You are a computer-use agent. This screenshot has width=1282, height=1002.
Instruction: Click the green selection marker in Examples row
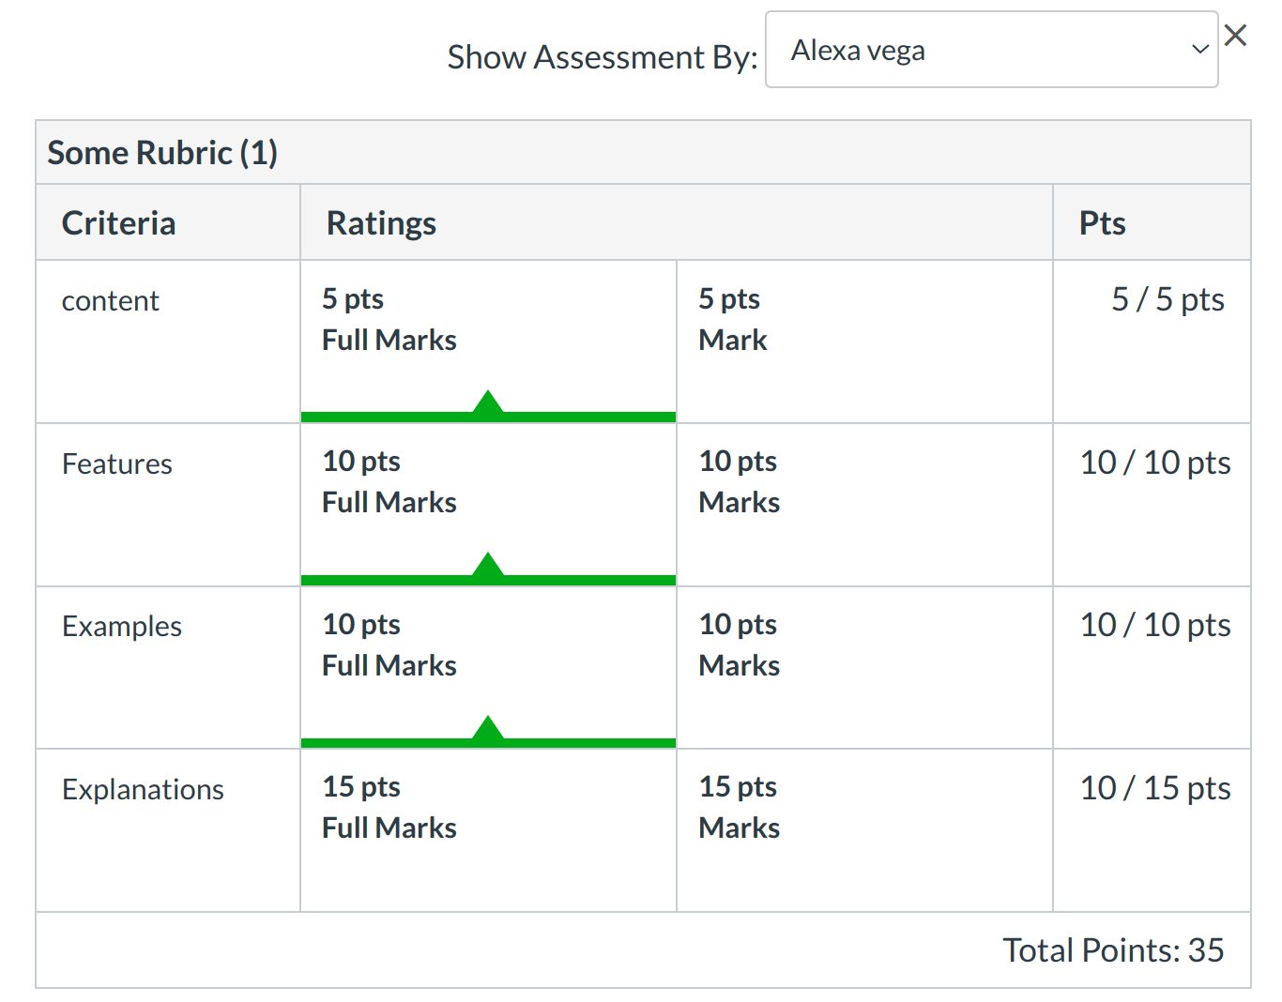(x=488, y=732)
